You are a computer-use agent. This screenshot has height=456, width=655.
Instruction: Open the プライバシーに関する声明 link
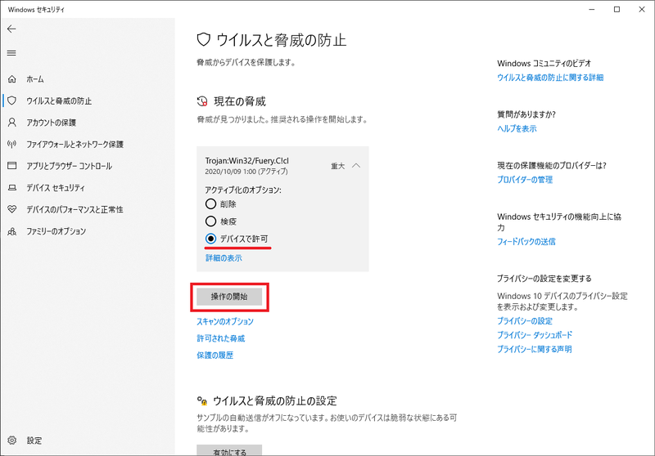pos(535,349)
